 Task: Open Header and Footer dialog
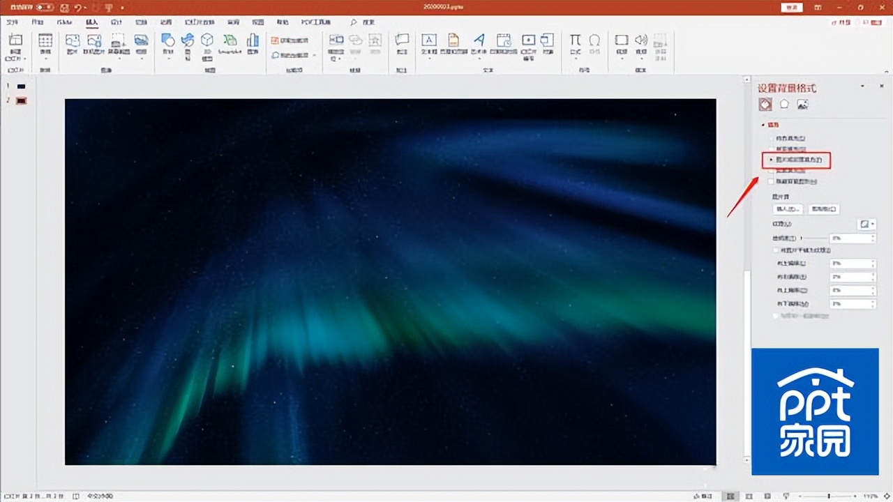point(453,40)
